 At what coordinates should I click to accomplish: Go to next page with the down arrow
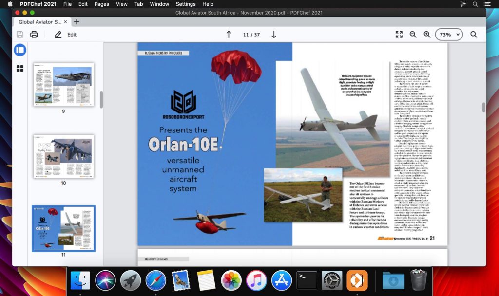(274, 35)
